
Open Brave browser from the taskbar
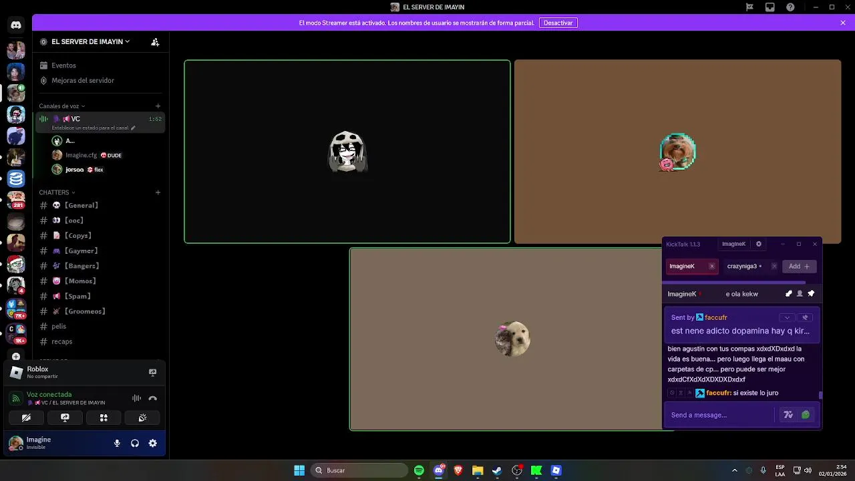click(x=458, y=470)
